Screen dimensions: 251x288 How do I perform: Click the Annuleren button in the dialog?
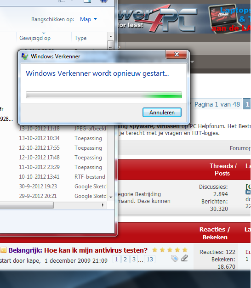tap(162, 112)
